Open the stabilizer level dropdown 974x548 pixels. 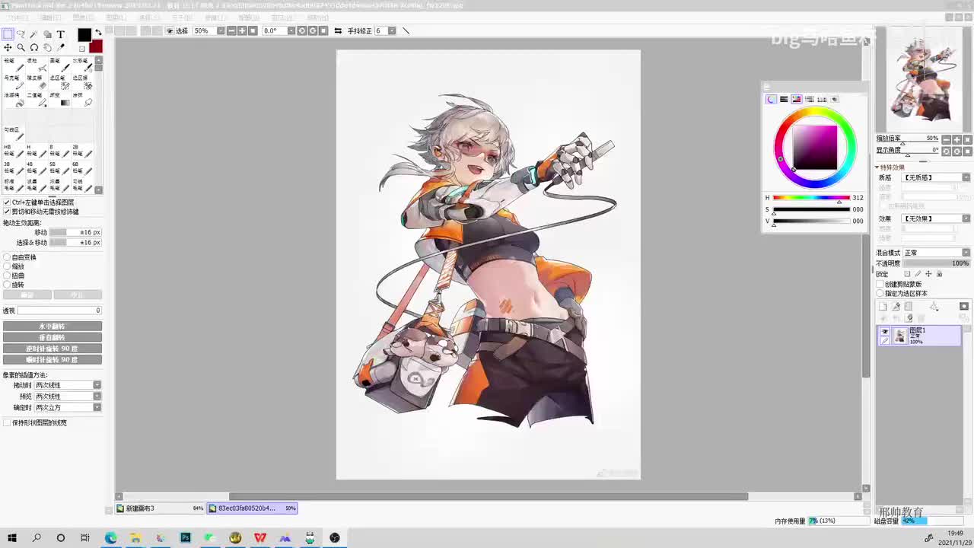[x=392, y=31]
